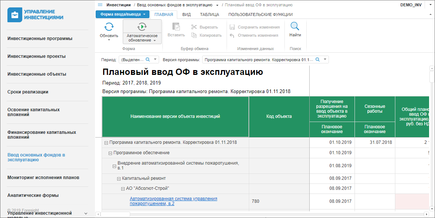Click the Копировать copy icon
Viewport: 435px width, 218px height.
(x=194, y=35)
